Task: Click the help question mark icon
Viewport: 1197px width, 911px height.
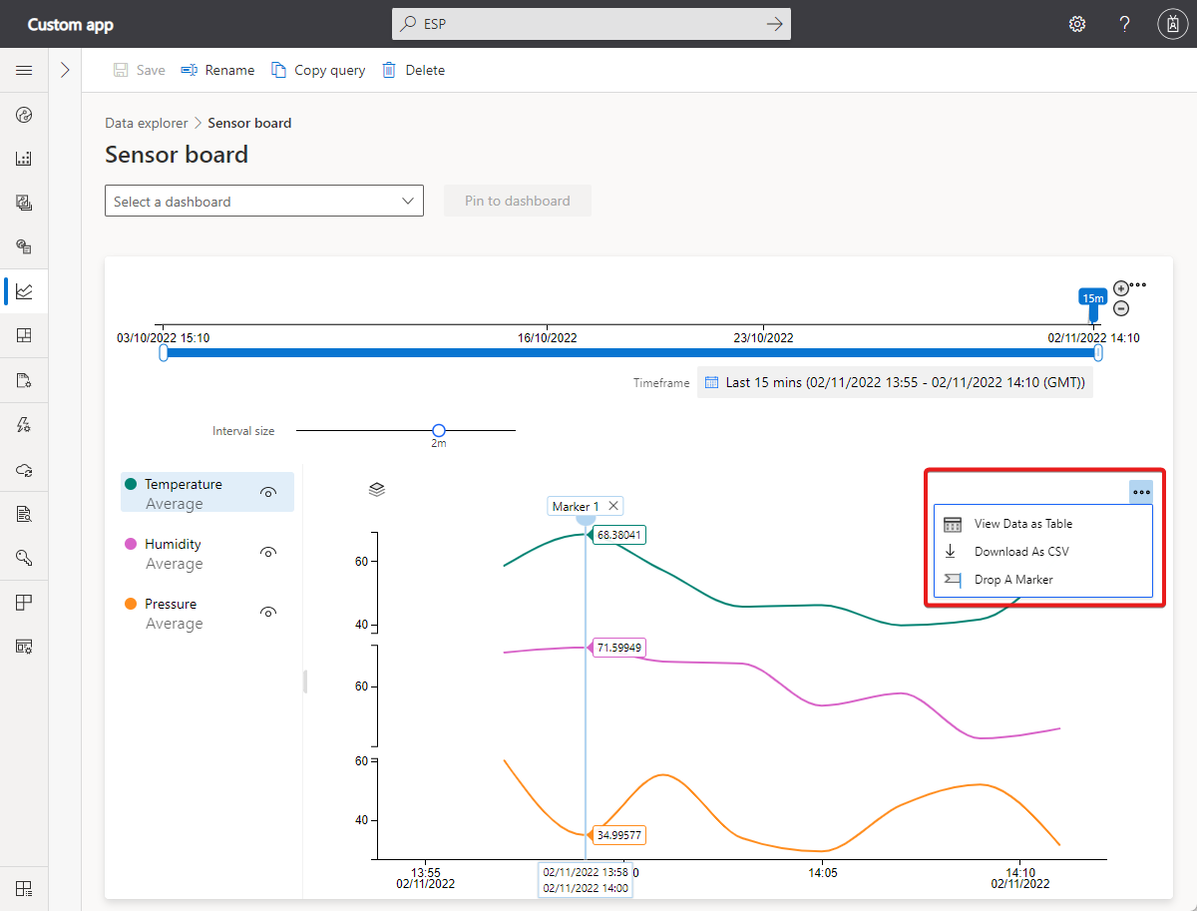Action: click(x=1124, y=24)
